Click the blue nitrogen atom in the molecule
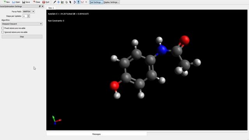The image size is (249, 140). 162,50
